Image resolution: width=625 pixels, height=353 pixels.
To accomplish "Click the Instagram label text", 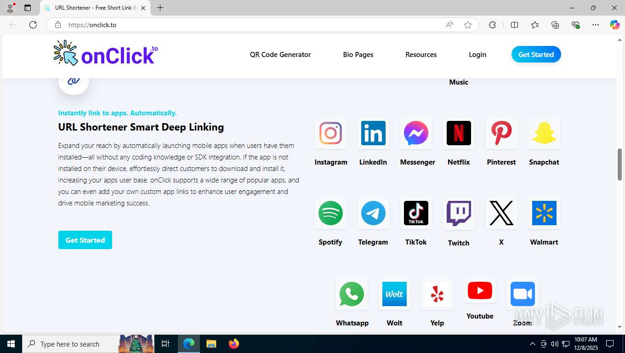I will tap(331, 162).
